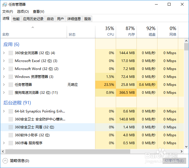Open the 选项(O) menu
Image resolution: width=189 pixels, height=168 pixels.
pyautogui.click(x=23, y=12)
